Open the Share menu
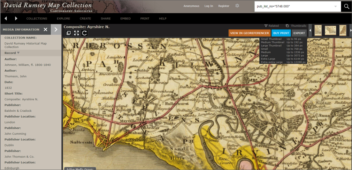 coord(106,18)
